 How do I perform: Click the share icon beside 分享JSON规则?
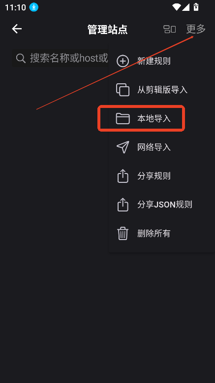[123, 205]
